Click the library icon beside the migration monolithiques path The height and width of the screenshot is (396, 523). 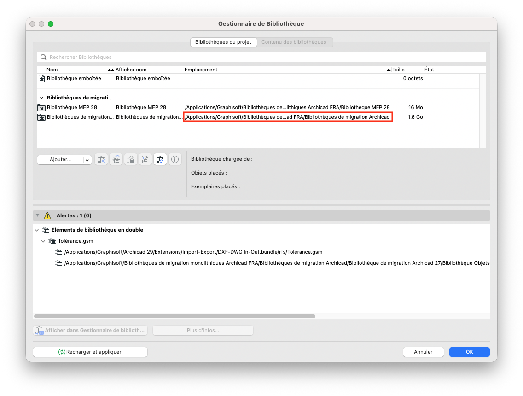58,263
